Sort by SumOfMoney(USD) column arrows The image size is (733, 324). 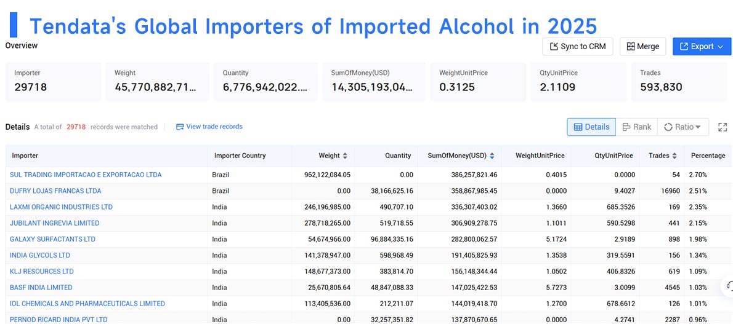(x=492, y=156)
